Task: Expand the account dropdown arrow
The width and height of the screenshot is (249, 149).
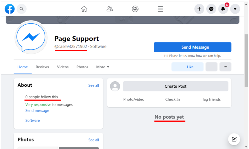Action: click(x=235, y=9)
